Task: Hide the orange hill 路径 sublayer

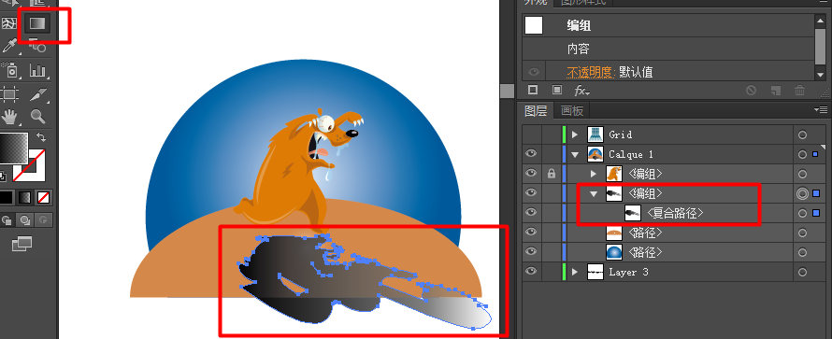Action: point(531,232)
